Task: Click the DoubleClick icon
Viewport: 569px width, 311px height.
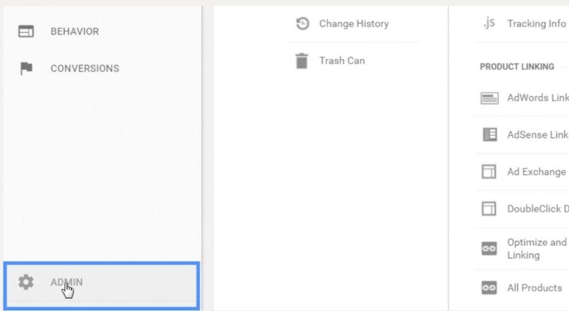Action: [489, 209]
